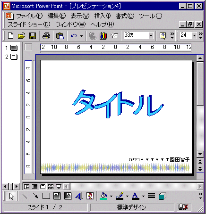Select the Arrow drawing tool
Viewport: 206px width, 214px height.
(35, 196)
